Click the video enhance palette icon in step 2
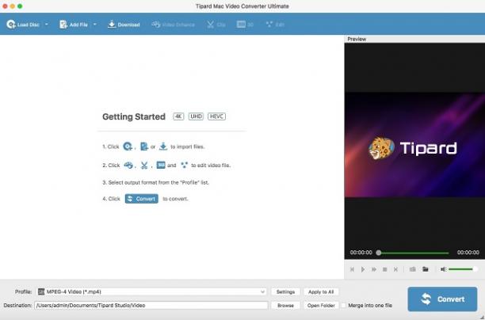The image size is (485, 320). 128,166
